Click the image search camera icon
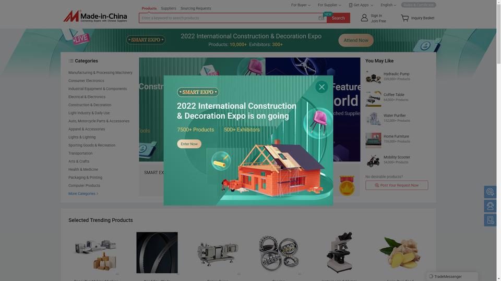501x281 pixels. 321,18
